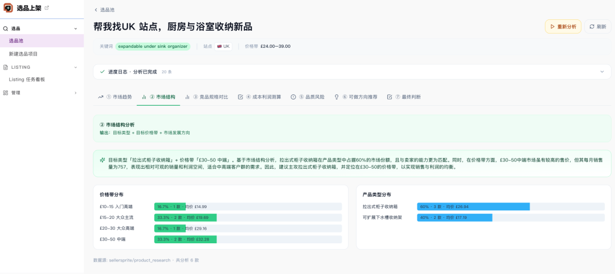This screenshot has height=274, width=615.
Task: Click the search icon next to 选品 in the sidebar
Action: pyautogui.click(x=6, y=28)
